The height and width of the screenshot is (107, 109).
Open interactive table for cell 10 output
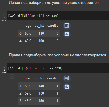tap(67, 26)
